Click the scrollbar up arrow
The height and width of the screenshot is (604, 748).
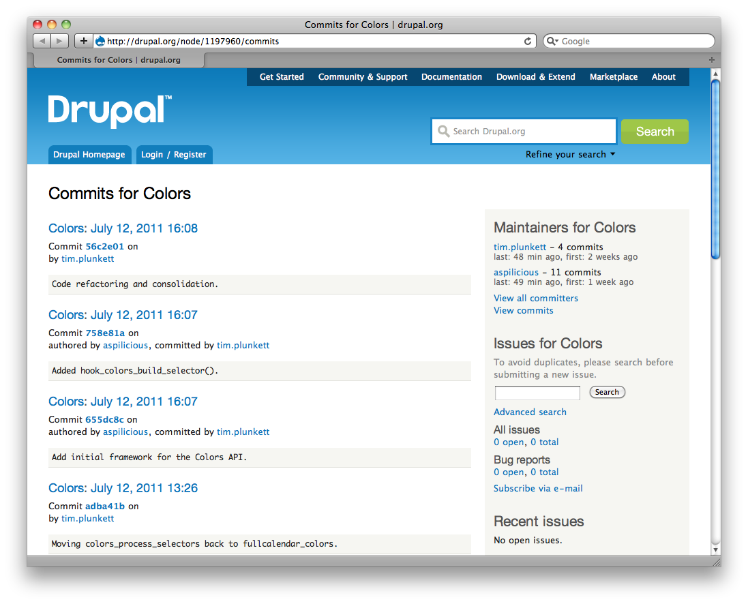coord(715,74)
